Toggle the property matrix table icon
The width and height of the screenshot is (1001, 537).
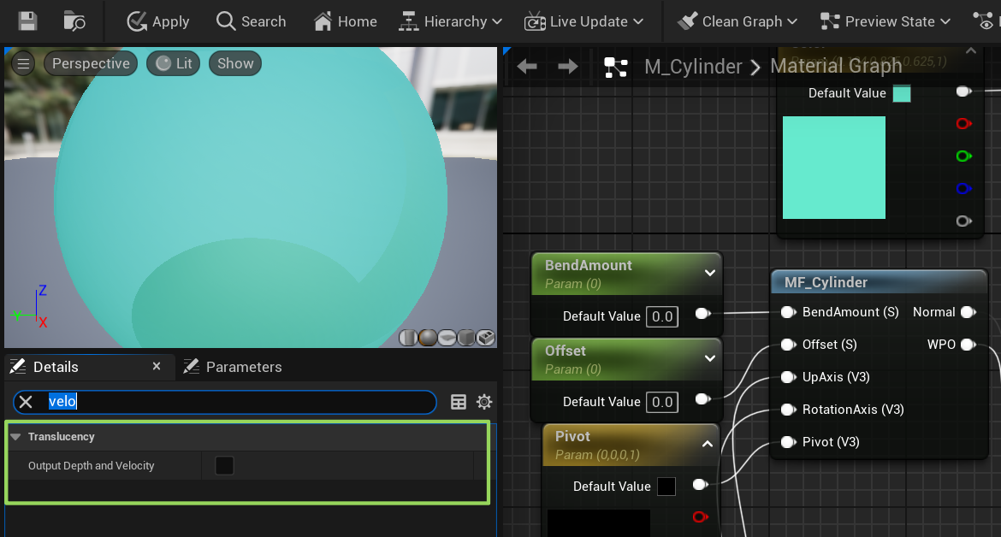[x=459, y=402]
